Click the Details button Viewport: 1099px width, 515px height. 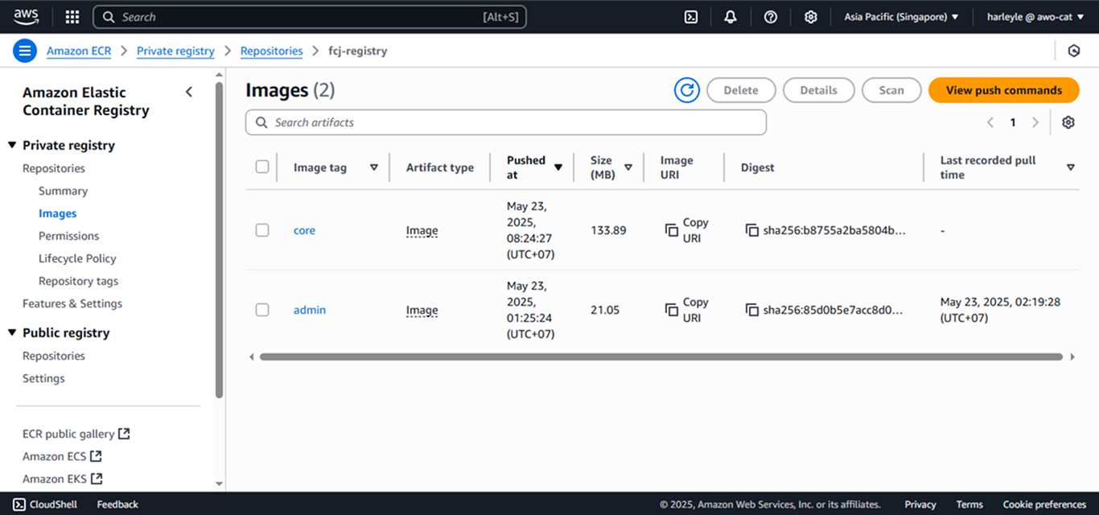(819, 90)
